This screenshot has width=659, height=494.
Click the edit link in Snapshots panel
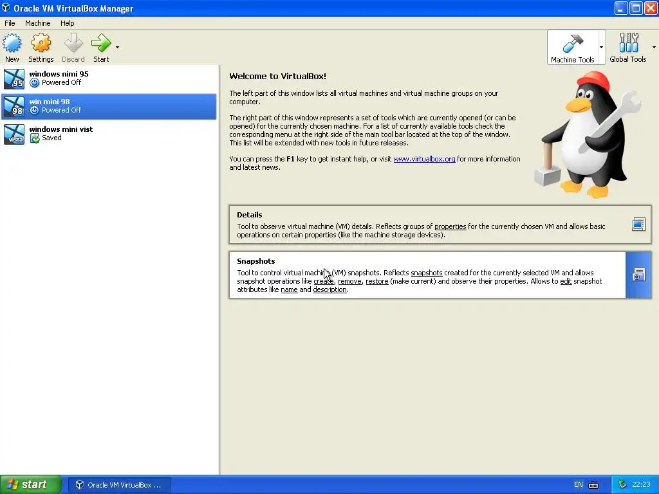(x=566, y=281)
